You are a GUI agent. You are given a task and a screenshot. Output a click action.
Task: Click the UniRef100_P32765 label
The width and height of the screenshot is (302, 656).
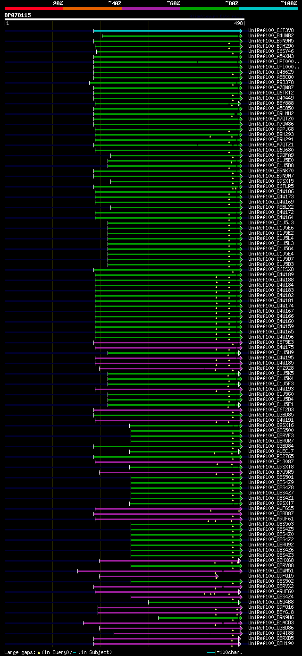[x=271, y=456]
